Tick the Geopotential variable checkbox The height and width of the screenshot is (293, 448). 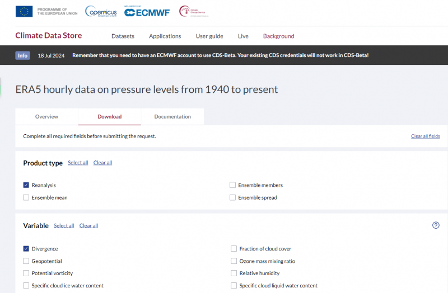click(x=26, y=261)
